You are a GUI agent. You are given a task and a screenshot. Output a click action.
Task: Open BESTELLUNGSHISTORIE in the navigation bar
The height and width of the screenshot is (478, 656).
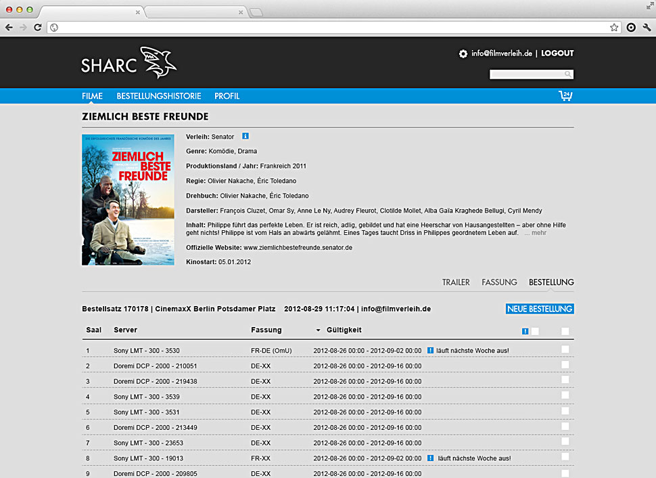pos(159,96)
